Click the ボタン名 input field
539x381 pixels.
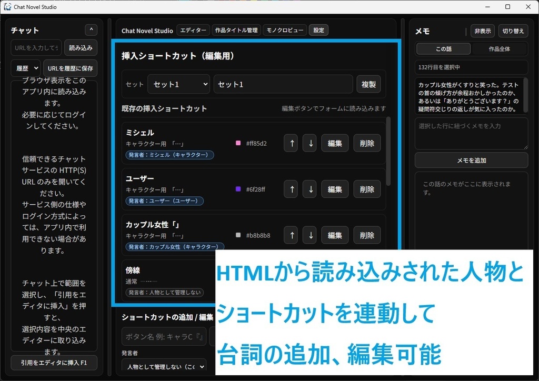point(164,336)
